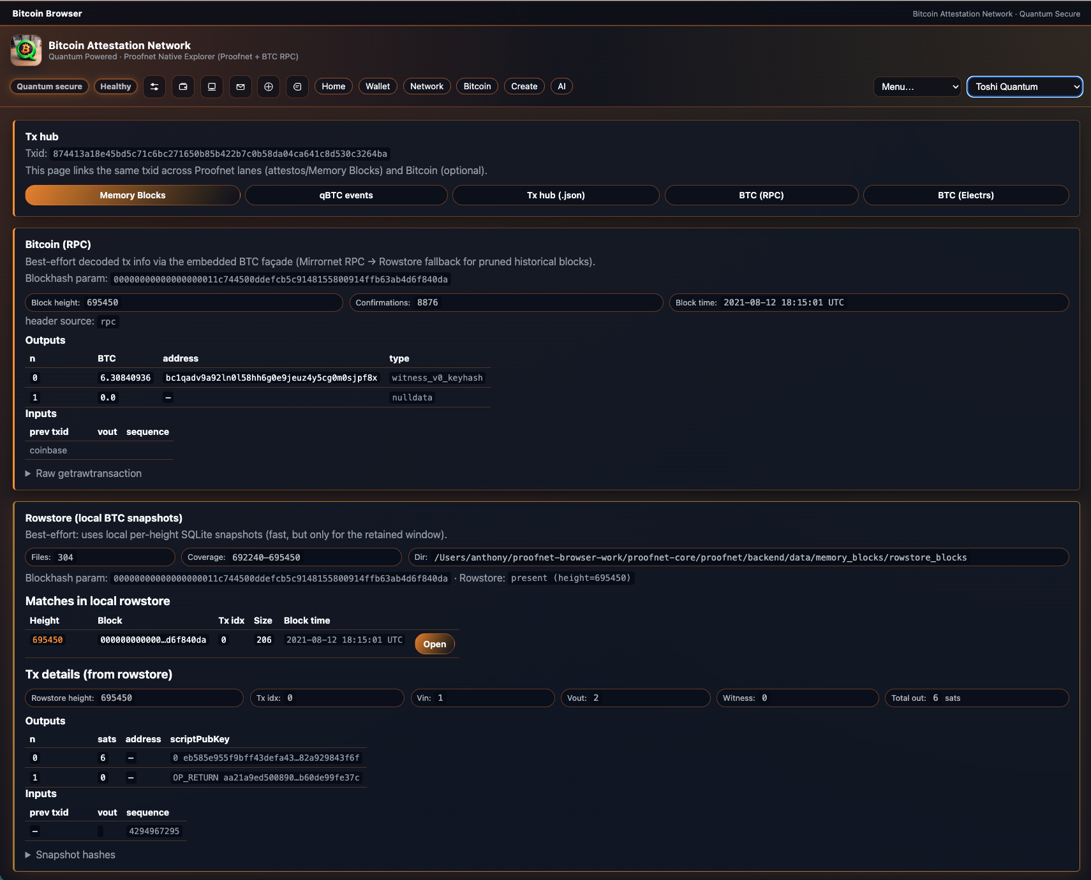Select the BTC (Electrs) tab
Viewport: 1091px width, 880px height.
[965, 195]
